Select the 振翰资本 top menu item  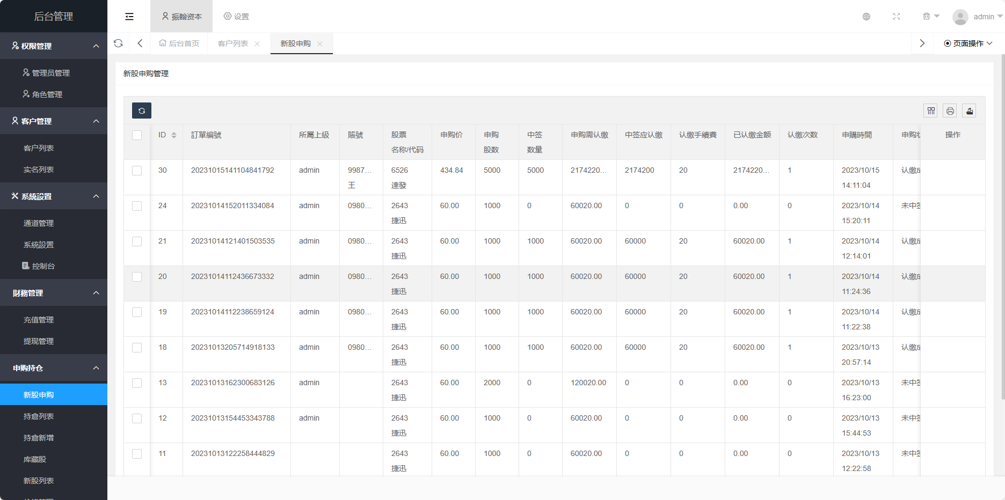click(x=181, y=17)
